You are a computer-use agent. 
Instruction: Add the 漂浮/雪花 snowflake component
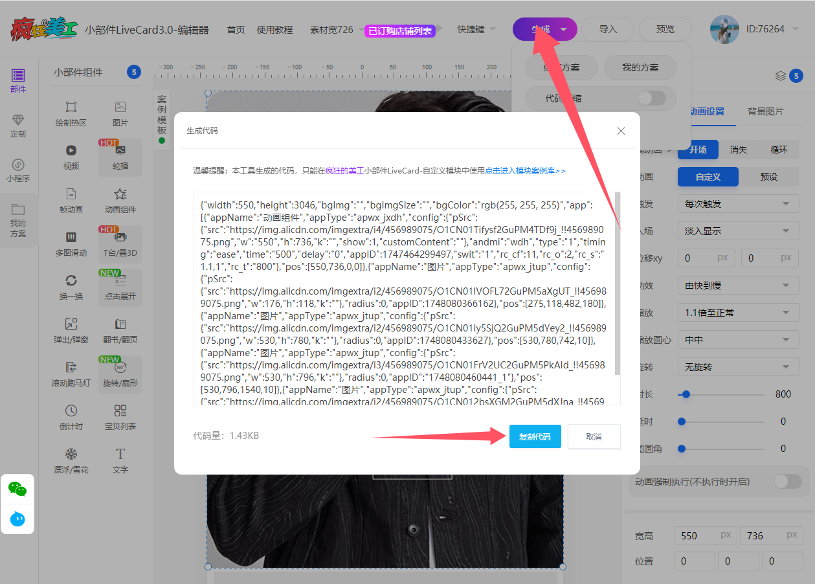[x=71, y=460]
